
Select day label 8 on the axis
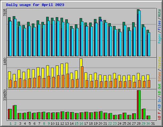pyautogui.click(x=44, y=124)
